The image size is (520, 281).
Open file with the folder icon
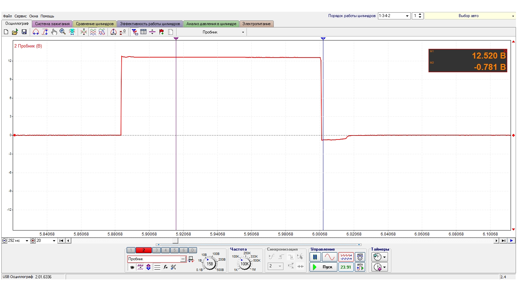tap(15, 32)
